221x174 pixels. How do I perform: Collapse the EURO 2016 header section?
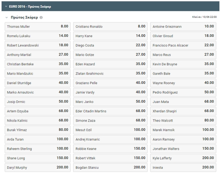pyautogui.click(x=6, y=6)
